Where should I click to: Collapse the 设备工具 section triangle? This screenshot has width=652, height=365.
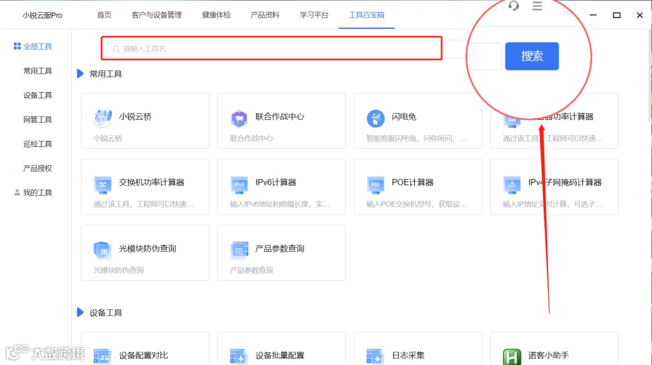point(80,313)
